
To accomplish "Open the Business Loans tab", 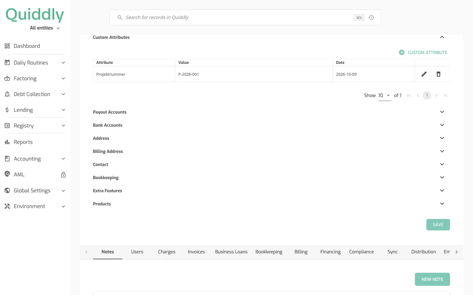I will [231, 252].
